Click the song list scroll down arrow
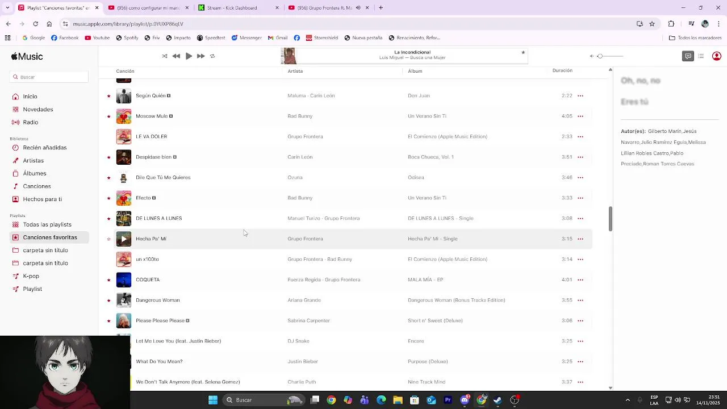The height and width of the screenshot is (409, 727). [611, 388]
